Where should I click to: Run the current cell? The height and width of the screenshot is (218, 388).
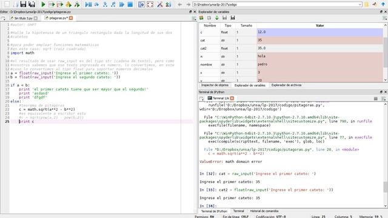point(52,4)
